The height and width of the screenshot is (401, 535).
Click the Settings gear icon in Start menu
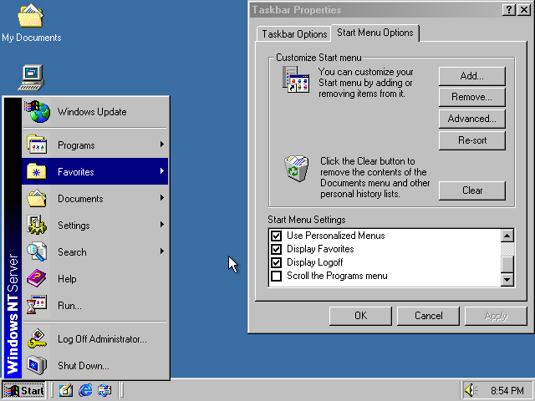pyautogui.click(x=37, y=225)
